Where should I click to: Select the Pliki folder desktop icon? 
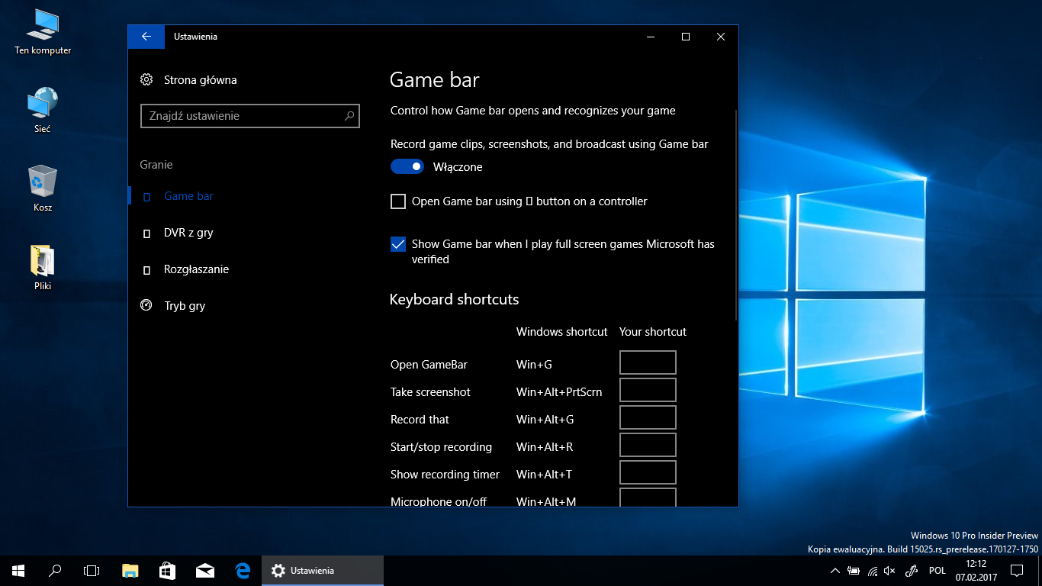(x=43, y=268)
